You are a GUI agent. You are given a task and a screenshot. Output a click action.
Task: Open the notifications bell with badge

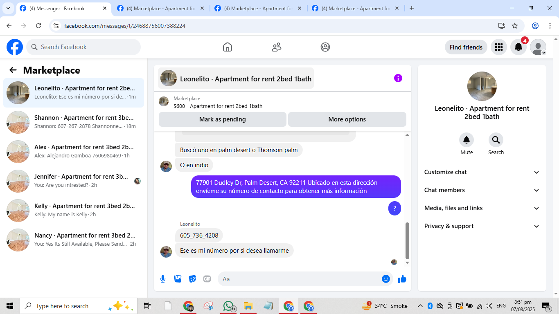518,47
